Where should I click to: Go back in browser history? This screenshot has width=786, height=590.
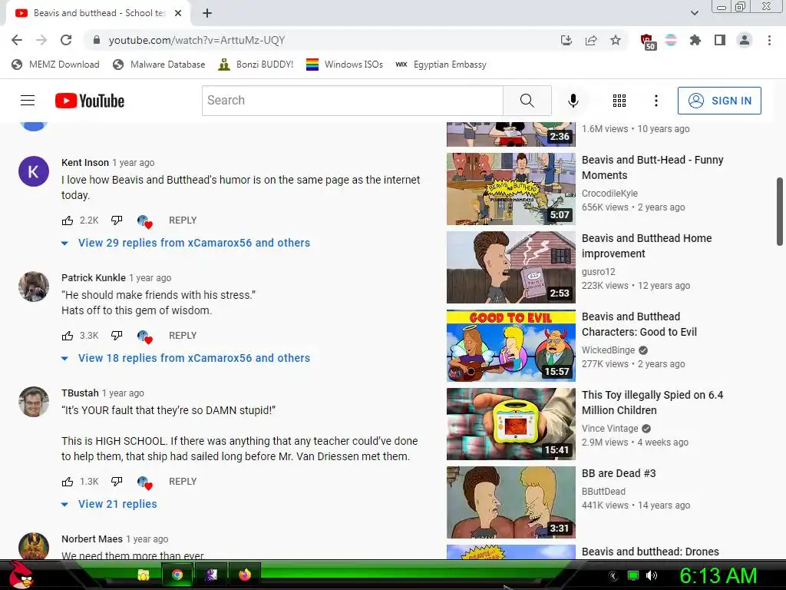pos(17,40)
